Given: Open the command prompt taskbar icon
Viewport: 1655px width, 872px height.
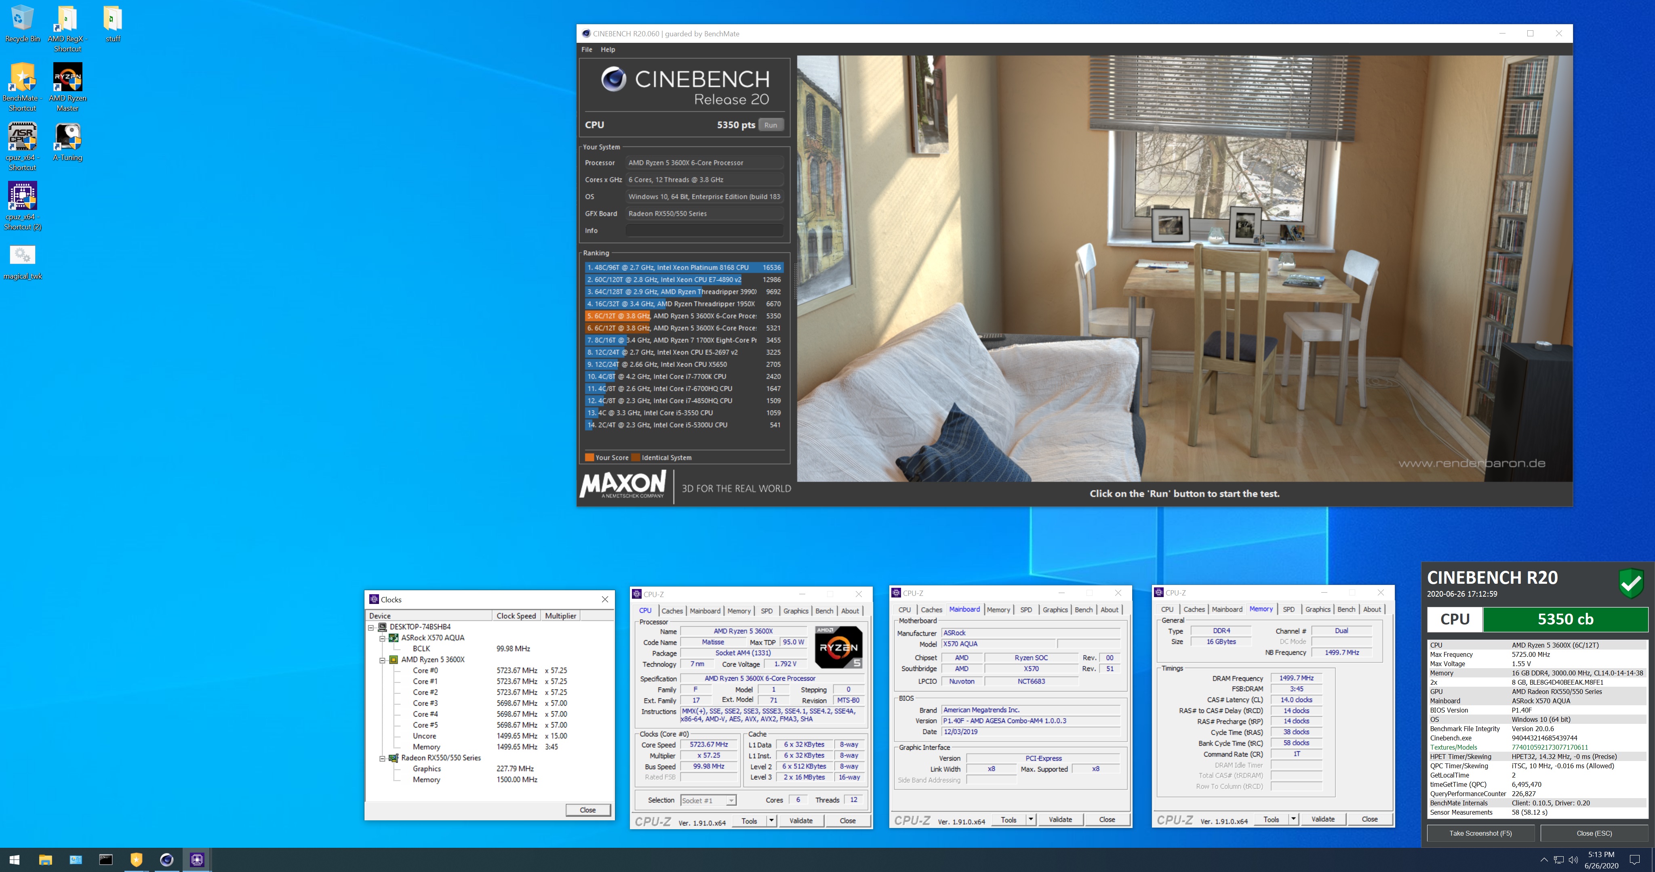Looking at the screenshot, I should tap(105, 859).
